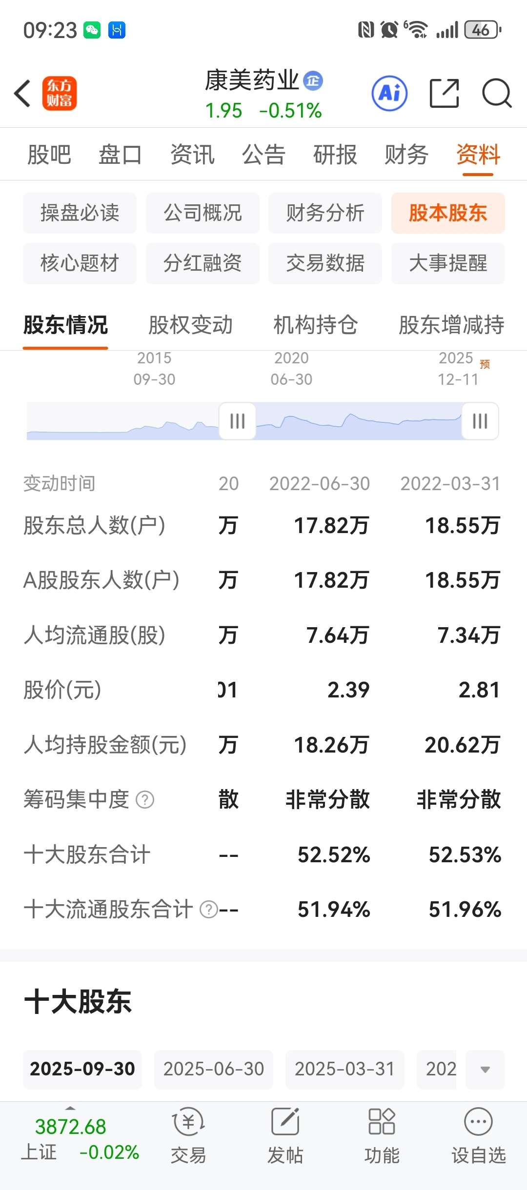Tap the share icon
The width and height of the screenshot is (527, 1190).
coord(444,93)
